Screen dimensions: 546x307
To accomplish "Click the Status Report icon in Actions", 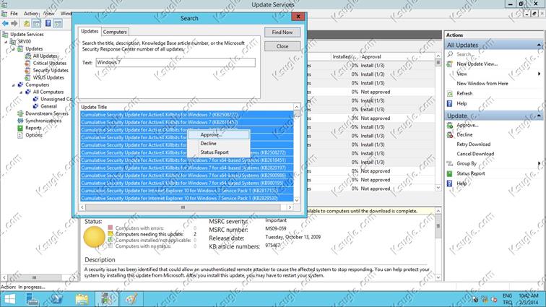I will coord(450,173).
